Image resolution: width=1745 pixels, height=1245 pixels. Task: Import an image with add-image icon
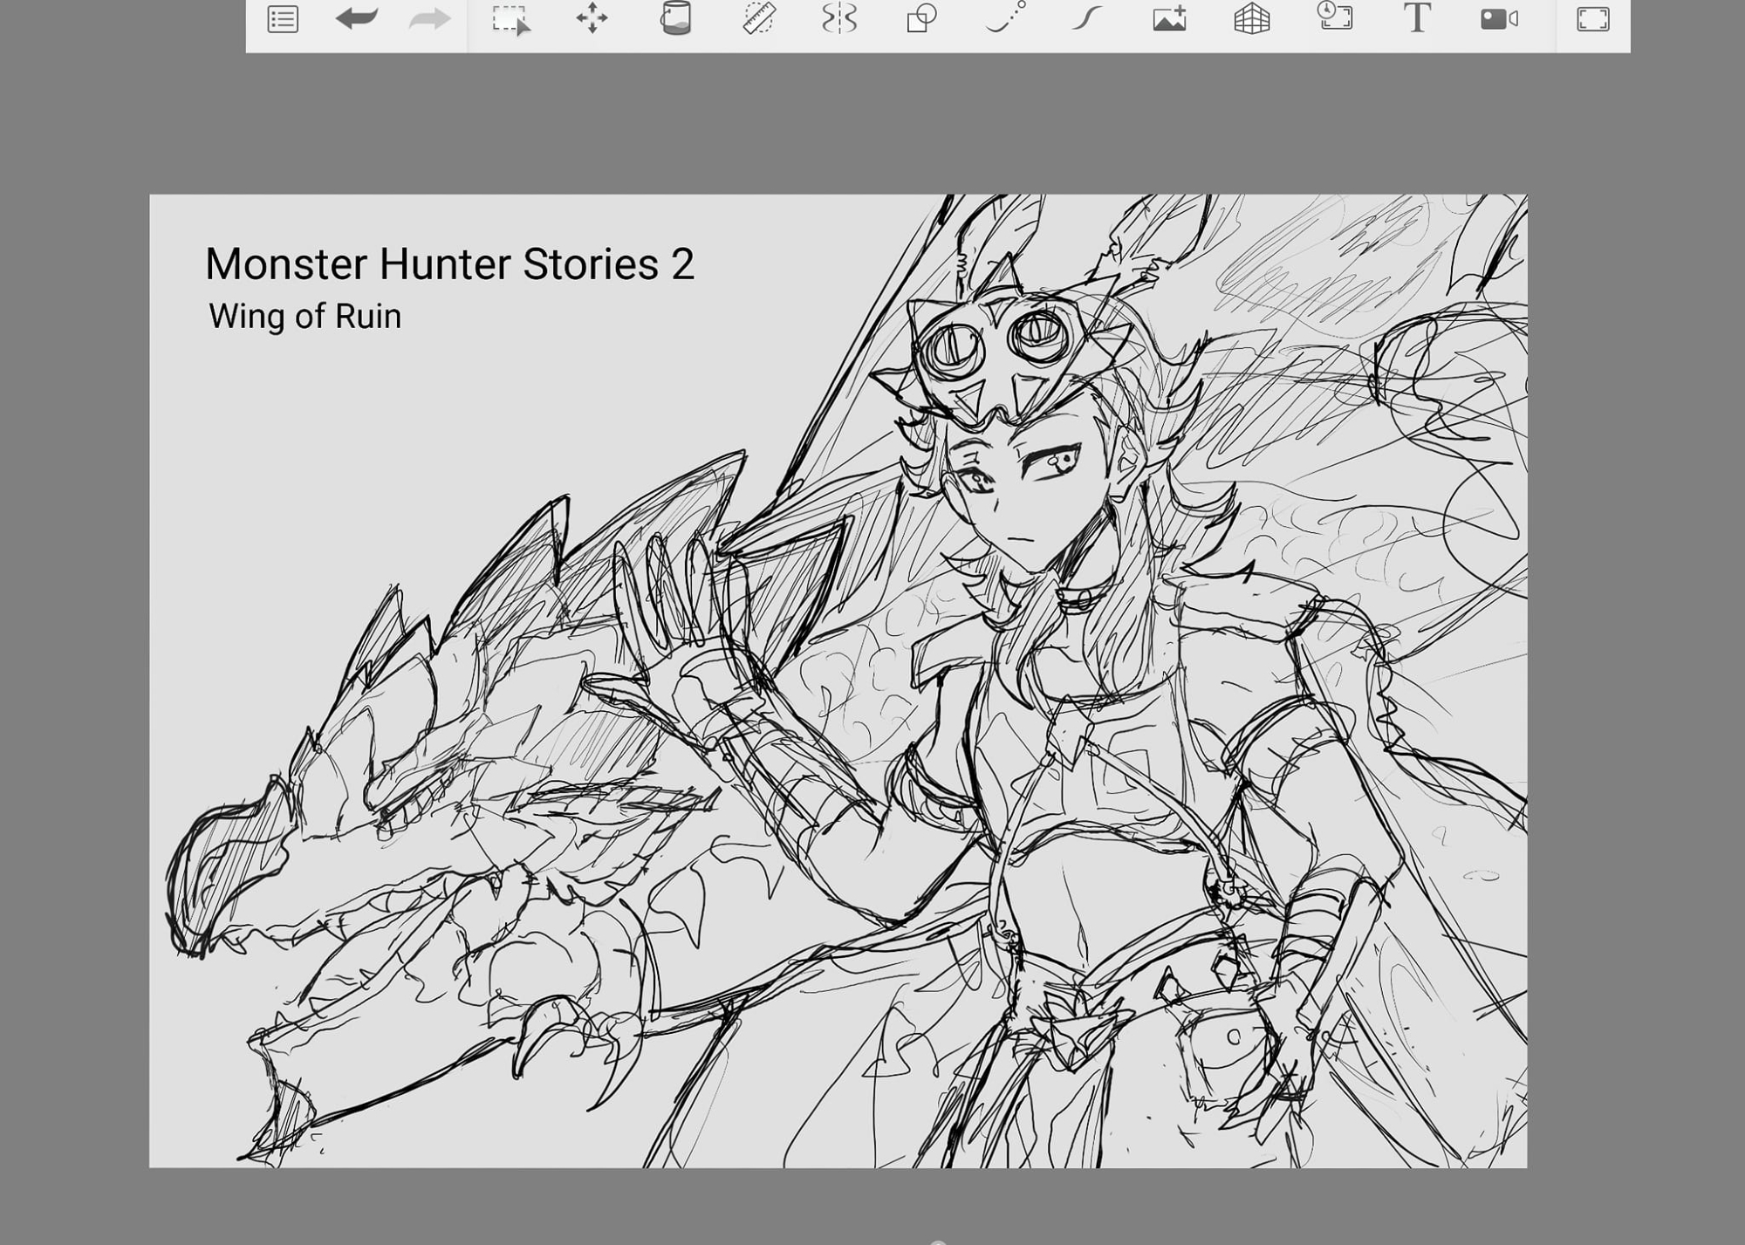[1169, 19]
